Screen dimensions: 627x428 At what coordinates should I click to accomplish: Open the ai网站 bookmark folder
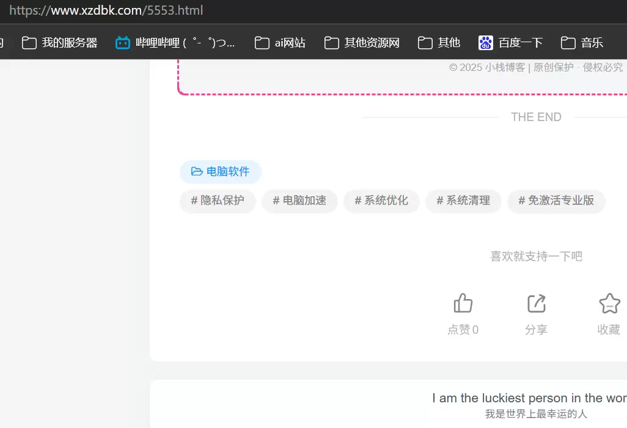[280, 43]
